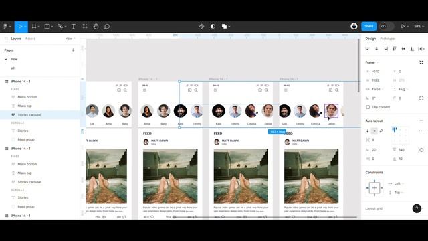428x241 pixels.
Task: Select the Move tool
Action: coord(19,27)
